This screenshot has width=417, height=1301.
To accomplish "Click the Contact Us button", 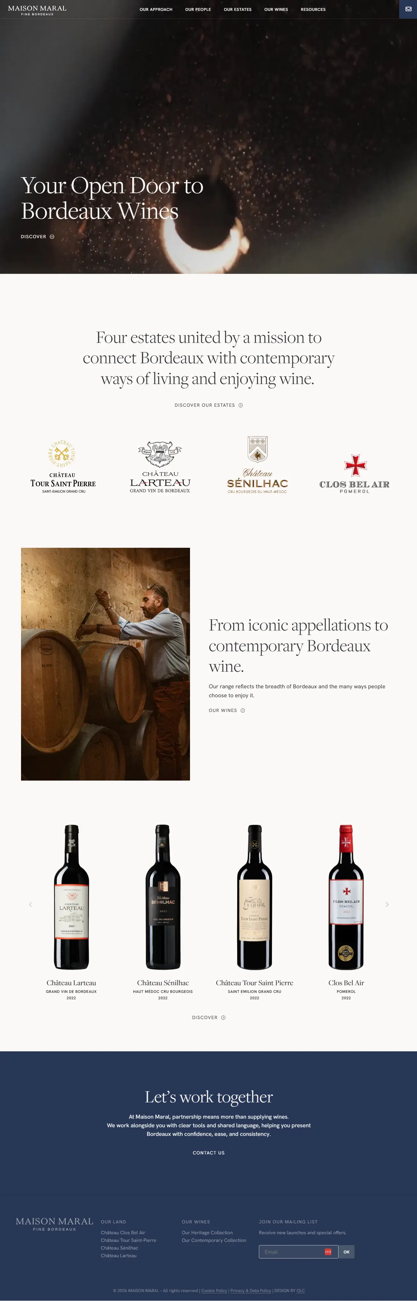I will [209, 1153].
